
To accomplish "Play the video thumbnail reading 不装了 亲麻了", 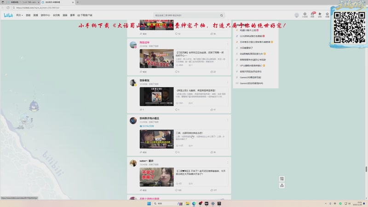I will coord(156,177).
